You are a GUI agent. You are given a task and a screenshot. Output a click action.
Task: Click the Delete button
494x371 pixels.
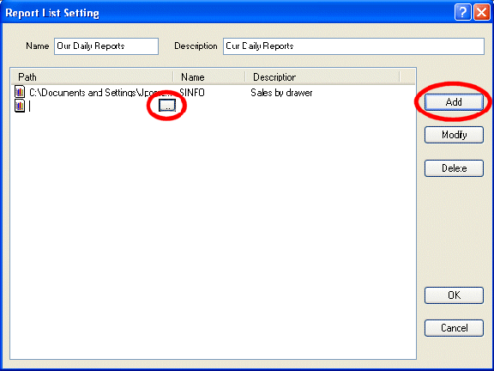point(454,168)
